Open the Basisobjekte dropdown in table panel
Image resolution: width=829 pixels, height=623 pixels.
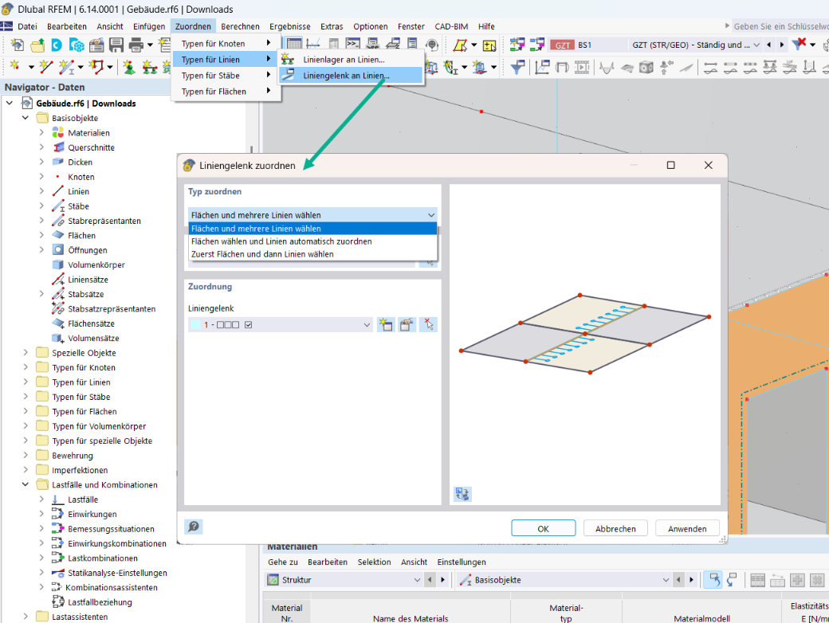pyautogui.click(x=564, y=580)
